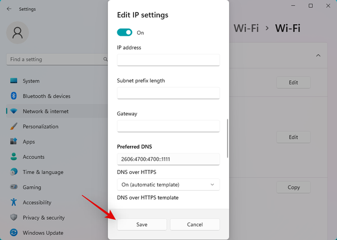Click the dialog's vertical scrollbar
Screen dimensions: 337x240
(x=227, y=139)
